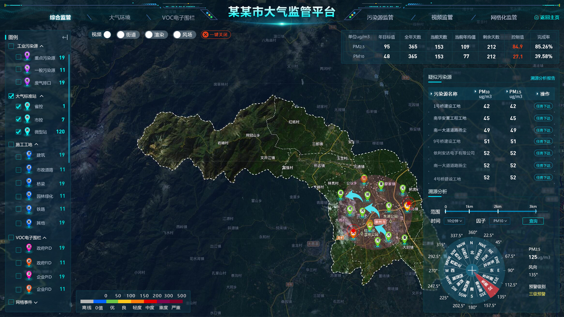Click the 一般污染源 marker icon in legend
Image resolution: width=564 pixels, height=317 pixels.
tap(27, 69)
